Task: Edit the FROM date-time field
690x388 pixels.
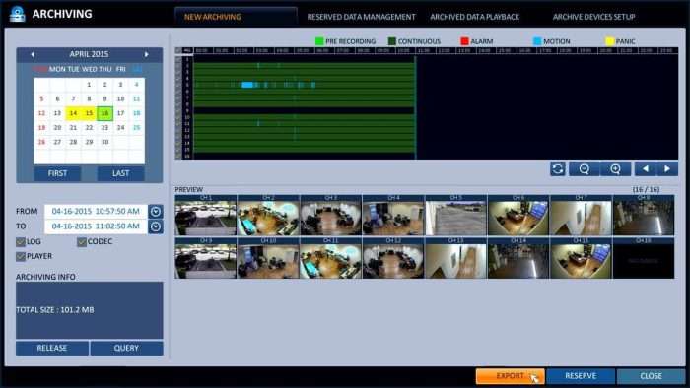Action: coord(96,212)
